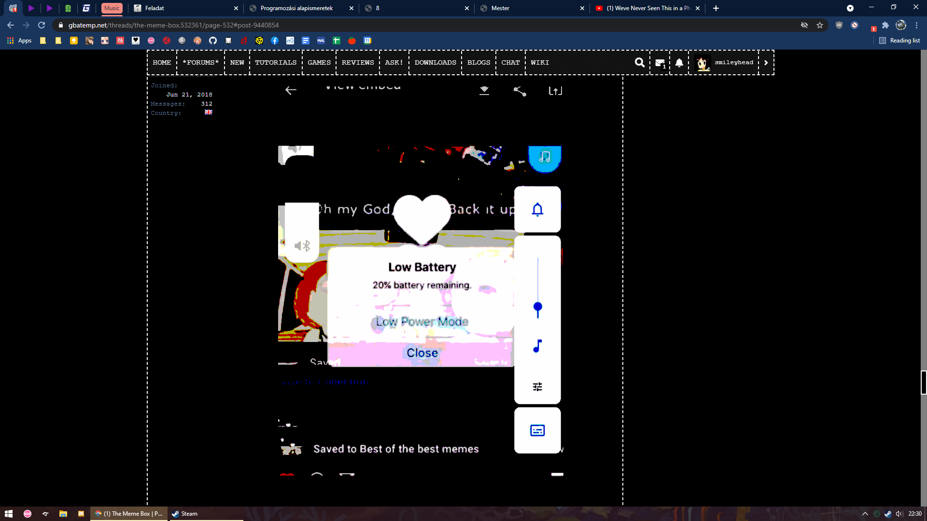
Task: Go to GAMES section
Action: (319, 62)
